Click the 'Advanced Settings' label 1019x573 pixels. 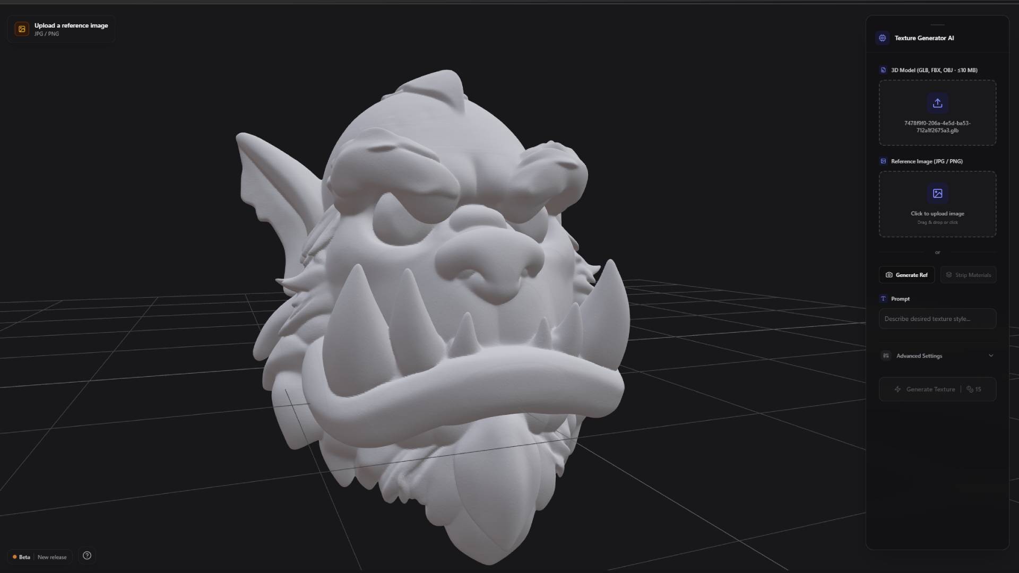919,356
